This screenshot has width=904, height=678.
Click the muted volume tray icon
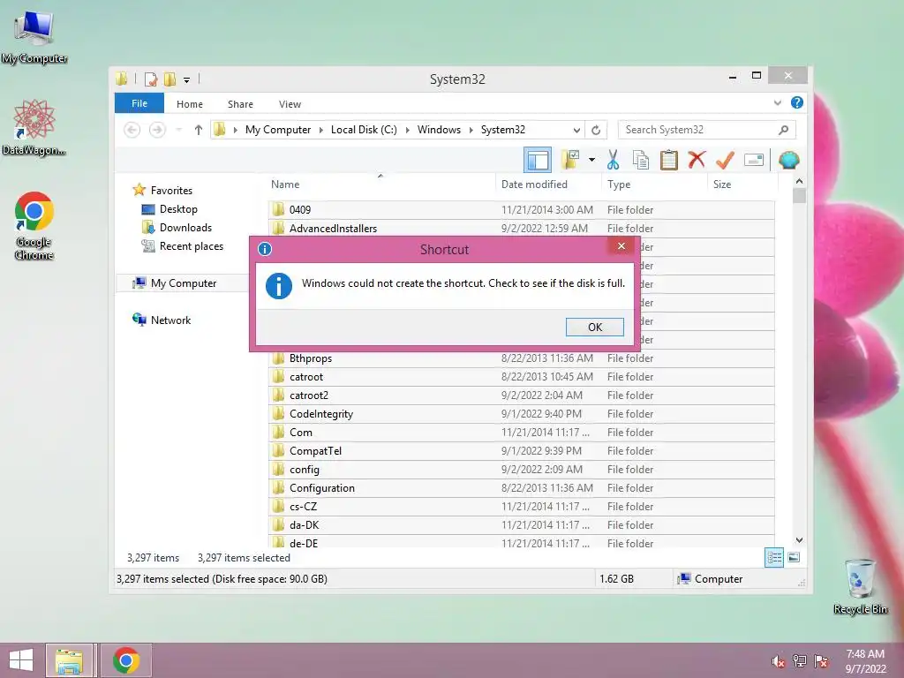point(778,661)
